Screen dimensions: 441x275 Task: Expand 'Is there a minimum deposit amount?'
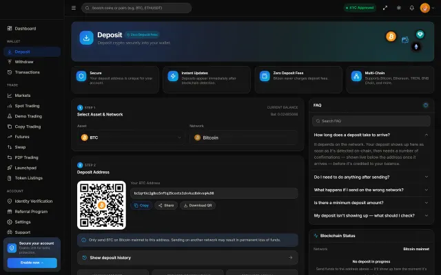tap(371, 203)
